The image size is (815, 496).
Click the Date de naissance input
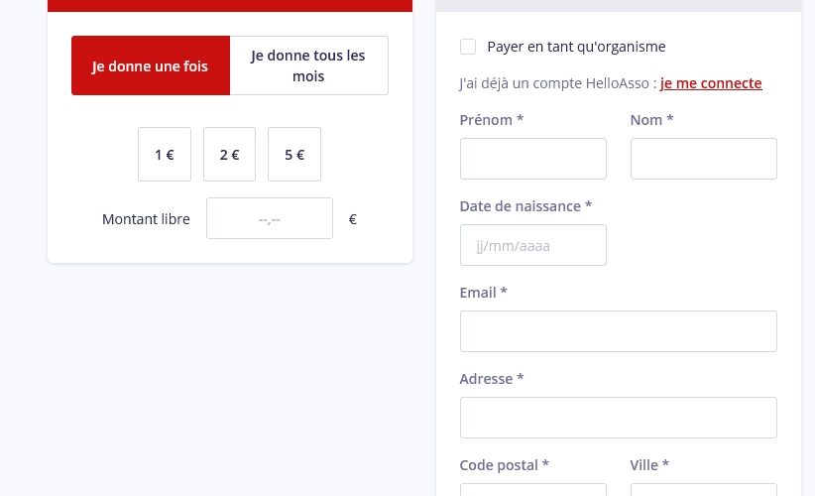pyautogui.click(x=532, y=245)
